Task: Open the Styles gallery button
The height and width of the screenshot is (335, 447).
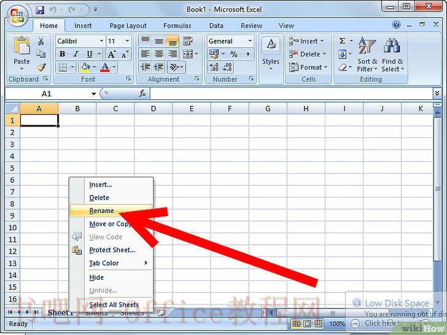Action: 271,54
